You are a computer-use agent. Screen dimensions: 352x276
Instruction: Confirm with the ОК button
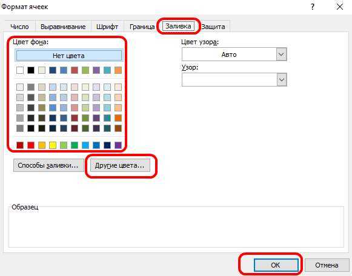pos(276,265)
